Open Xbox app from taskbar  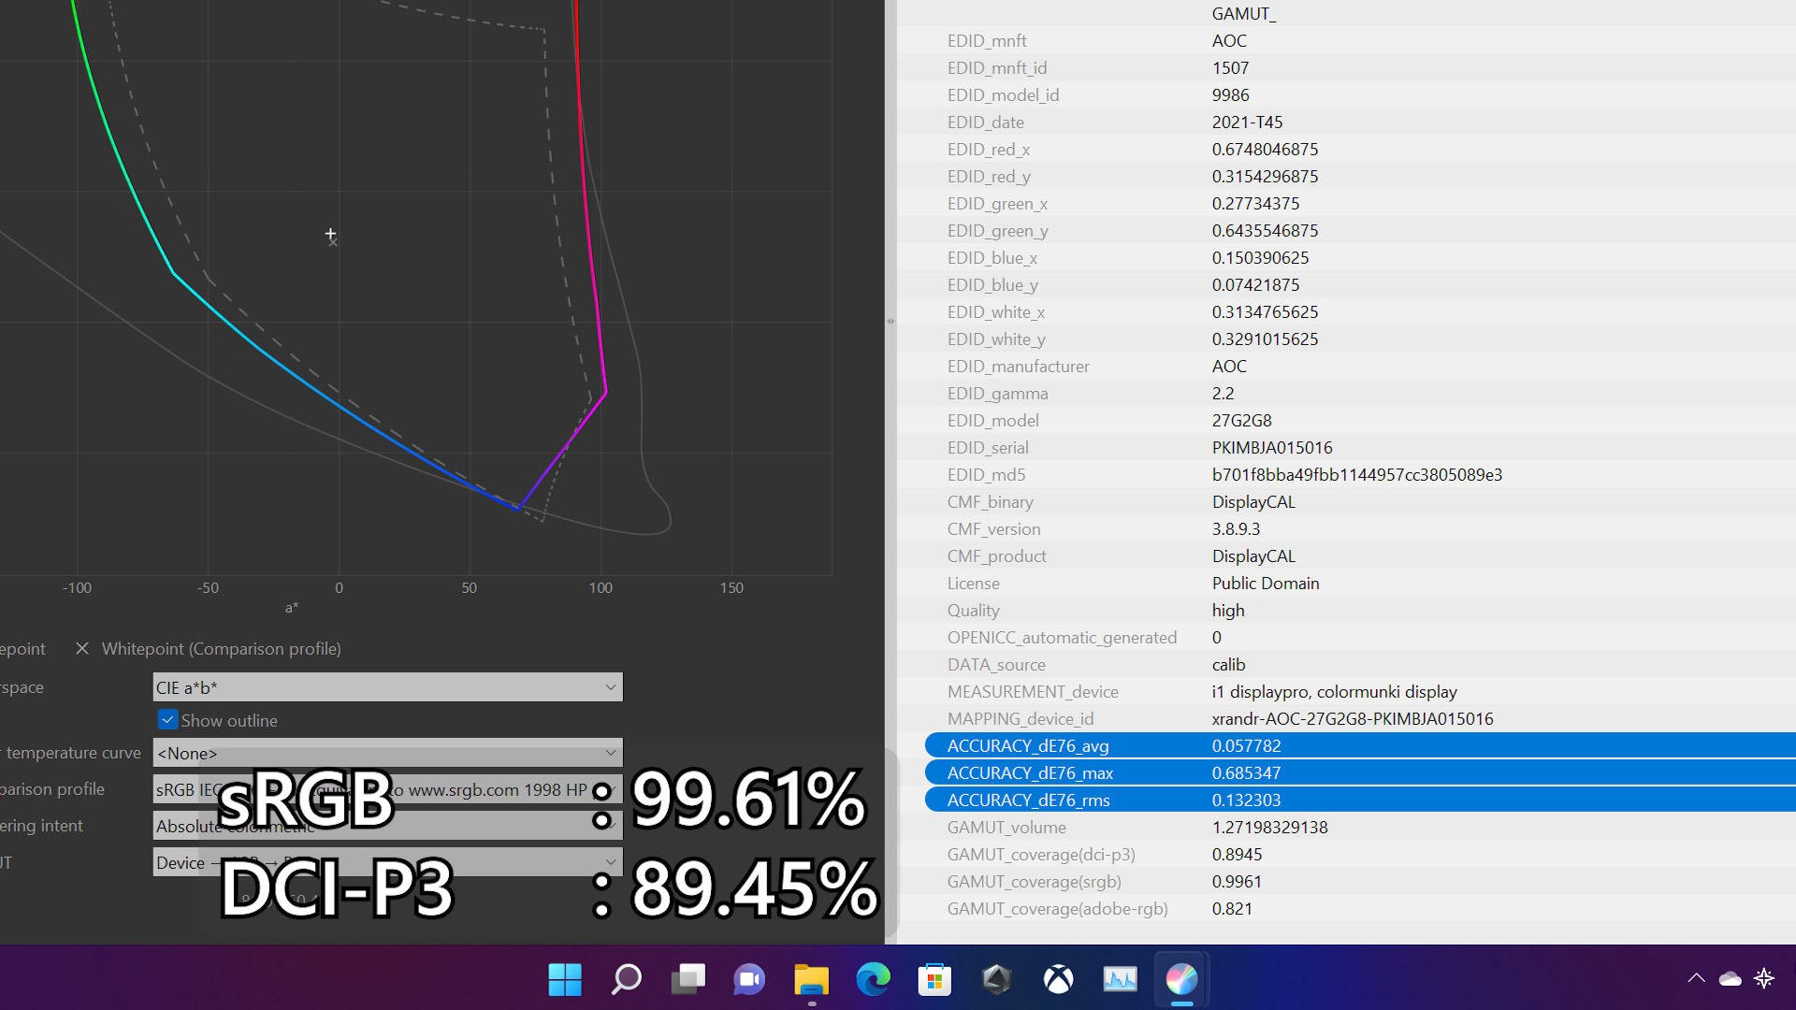tap(1058, 979)
